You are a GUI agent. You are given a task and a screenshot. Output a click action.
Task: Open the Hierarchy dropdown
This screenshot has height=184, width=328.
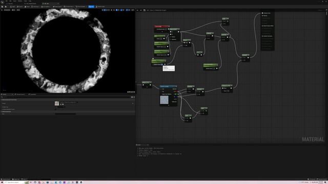pos(35,7)
